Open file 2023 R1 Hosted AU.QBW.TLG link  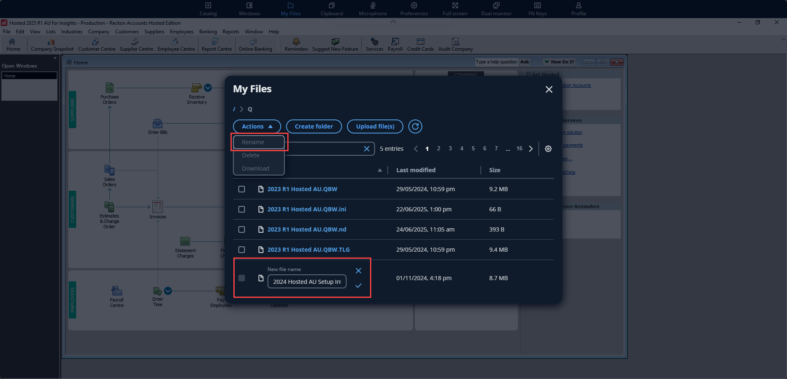click(308, 250)
